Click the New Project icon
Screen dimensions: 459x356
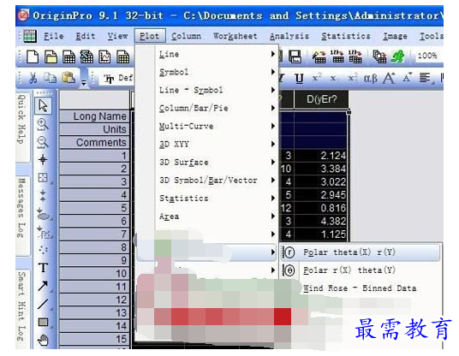click(x=33, y=56)
